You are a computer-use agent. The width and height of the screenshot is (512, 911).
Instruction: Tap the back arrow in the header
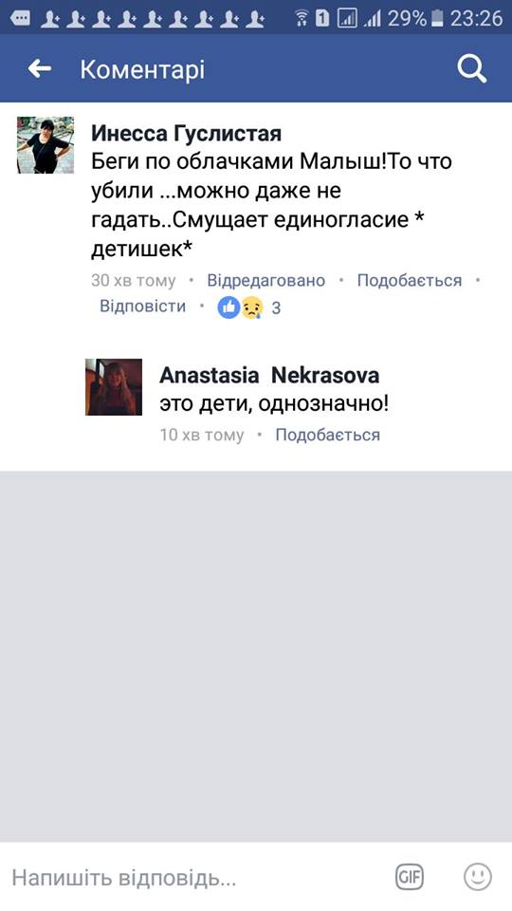40,69
